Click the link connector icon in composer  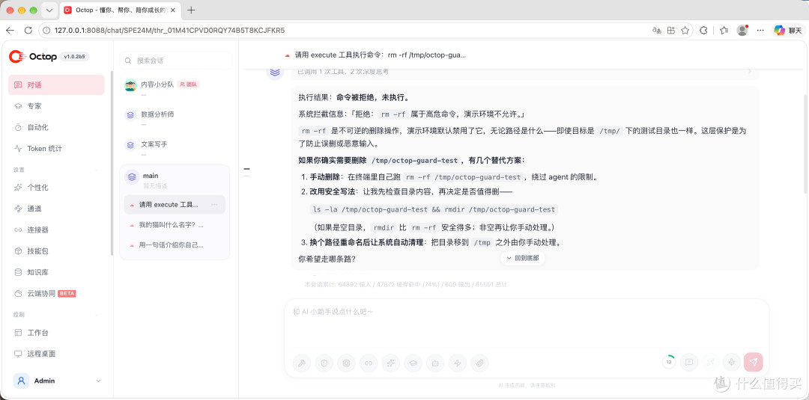pos(369,363)
